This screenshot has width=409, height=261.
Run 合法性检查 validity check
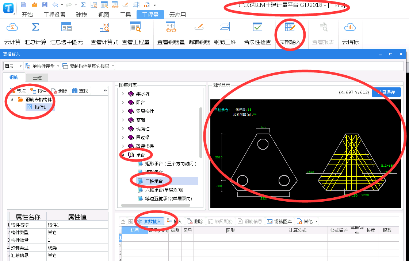pyautogui.click(x=257, y=34)
